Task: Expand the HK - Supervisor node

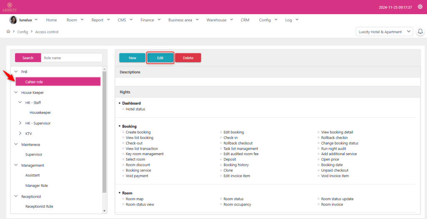Action: (20, 123)
